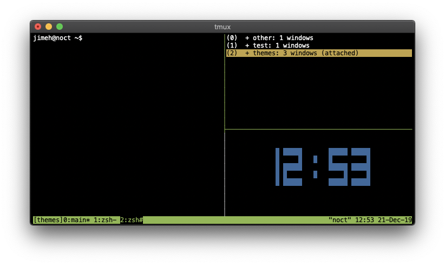Expand the plus sign beside other session
Image resolution: width=445 pixels, height=265 pixels.
[247, 38]
